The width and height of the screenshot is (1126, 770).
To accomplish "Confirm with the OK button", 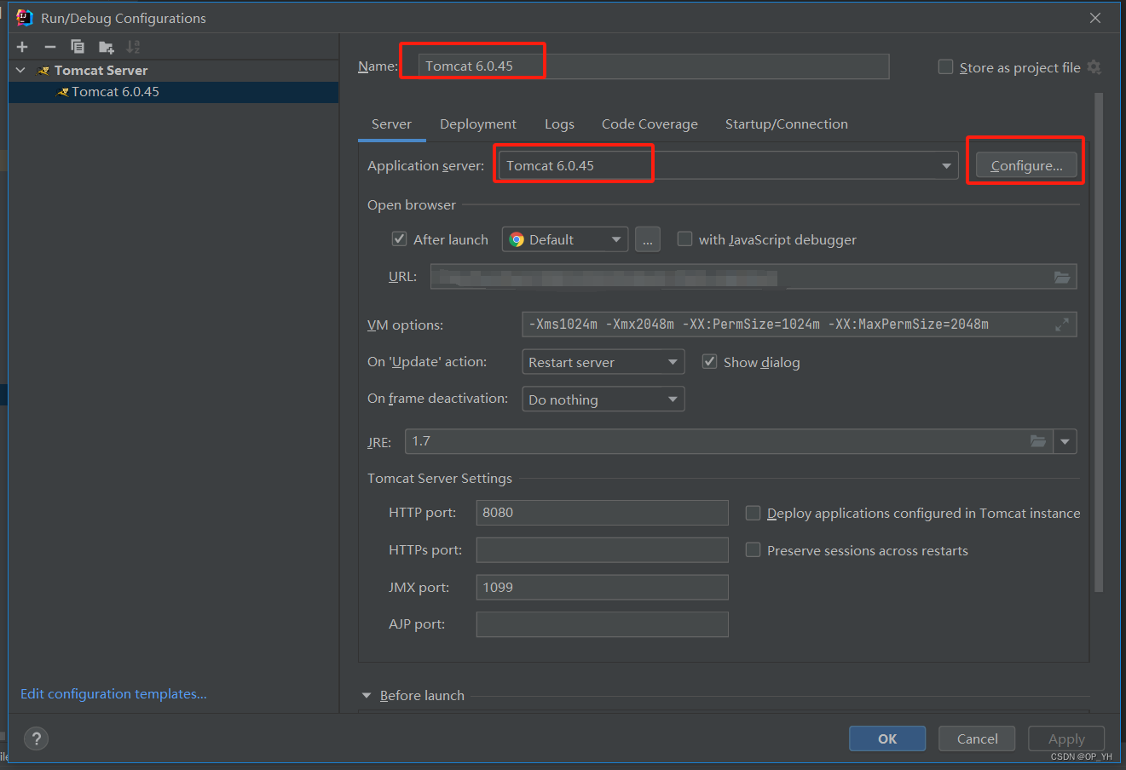I will click(x=887, y=738).
